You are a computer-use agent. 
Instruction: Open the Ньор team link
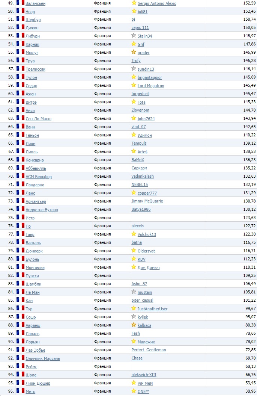[30, 12]
